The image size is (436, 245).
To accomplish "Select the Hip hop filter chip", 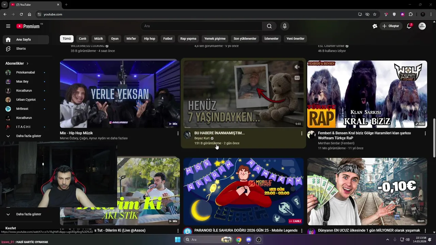I will (x=150, y=38).
